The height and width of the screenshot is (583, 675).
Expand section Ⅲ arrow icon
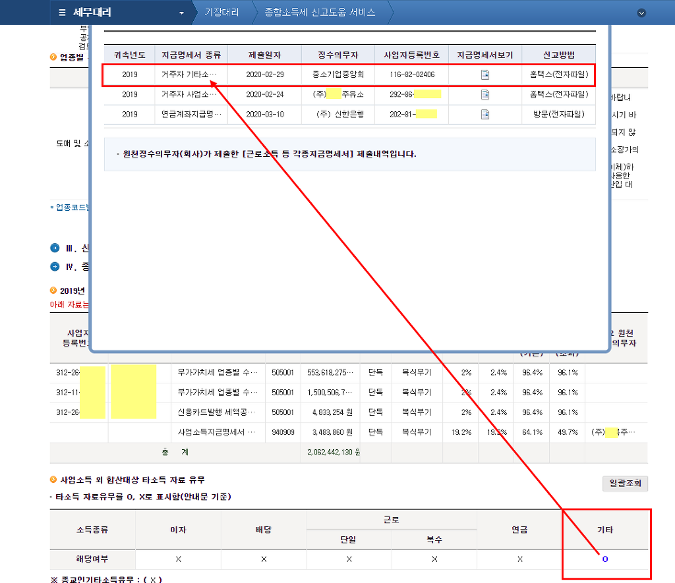pyautogui.click(x=55, y=248)
